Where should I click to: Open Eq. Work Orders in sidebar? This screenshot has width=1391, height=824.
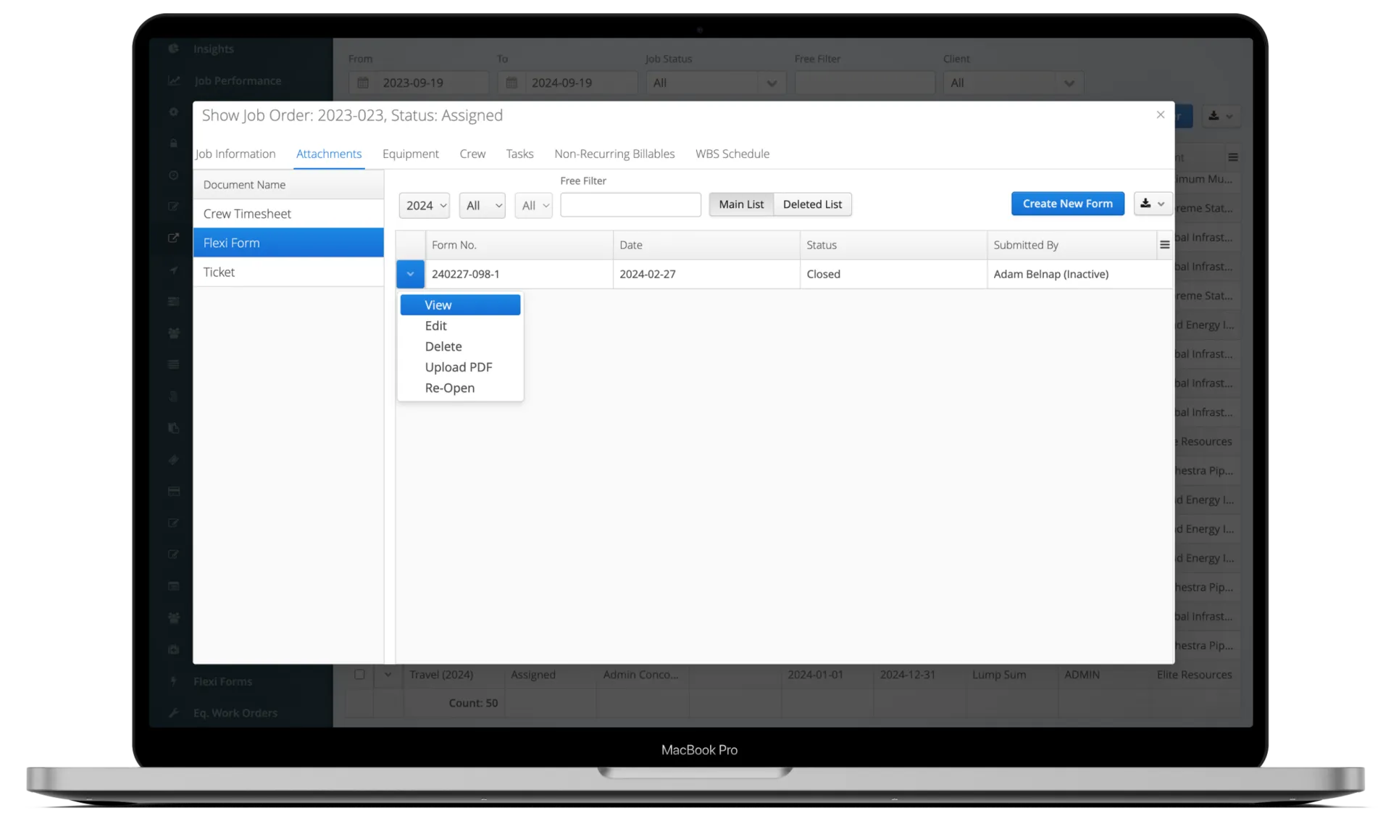pos(235,713)
